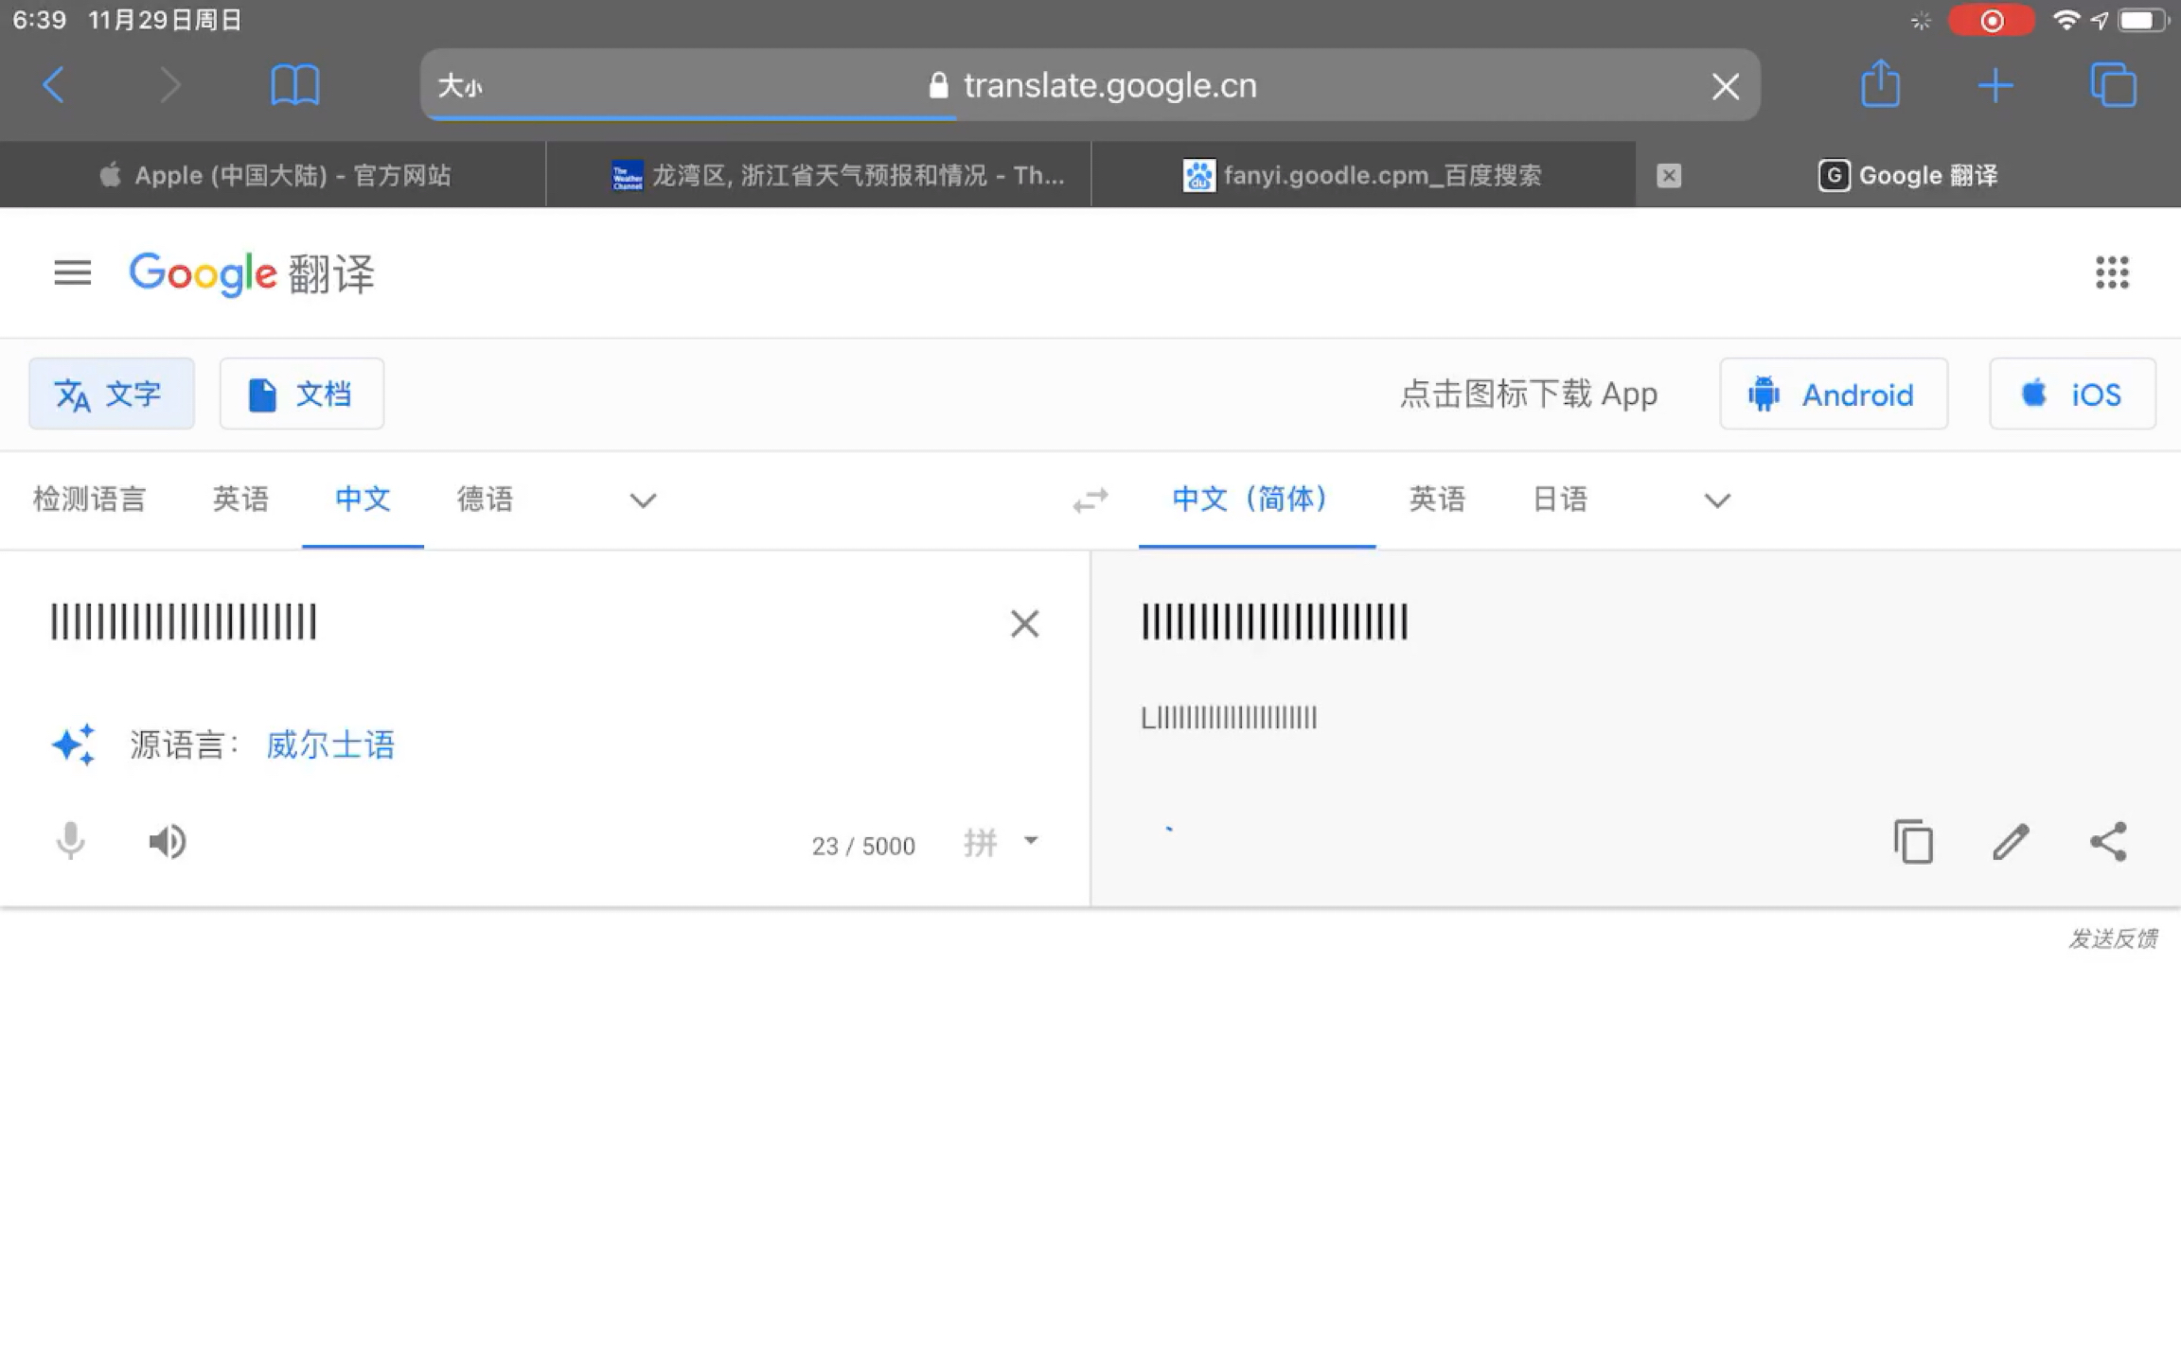Select the 文档 document mode button
The width and height of the screenshot is (2181, 1366).
[302, 394]
